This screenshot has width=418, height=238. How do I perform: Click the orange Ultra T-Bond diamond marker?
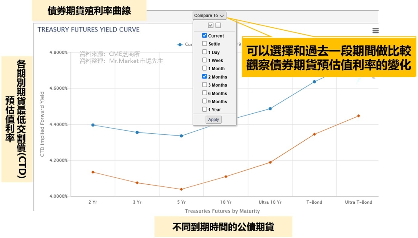359,116
